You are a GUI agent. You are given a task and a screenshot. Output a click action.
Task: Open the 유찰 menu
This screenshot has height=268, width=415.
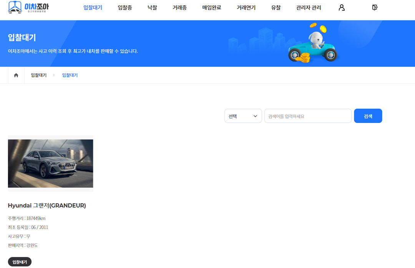(x=276, y=8)
